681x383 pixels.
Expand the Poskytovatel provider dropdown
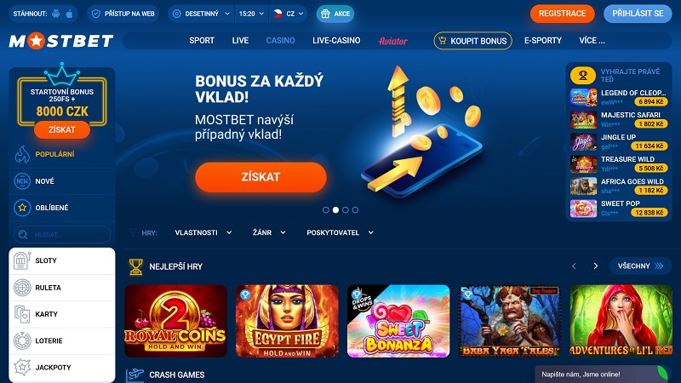(340, 232)
